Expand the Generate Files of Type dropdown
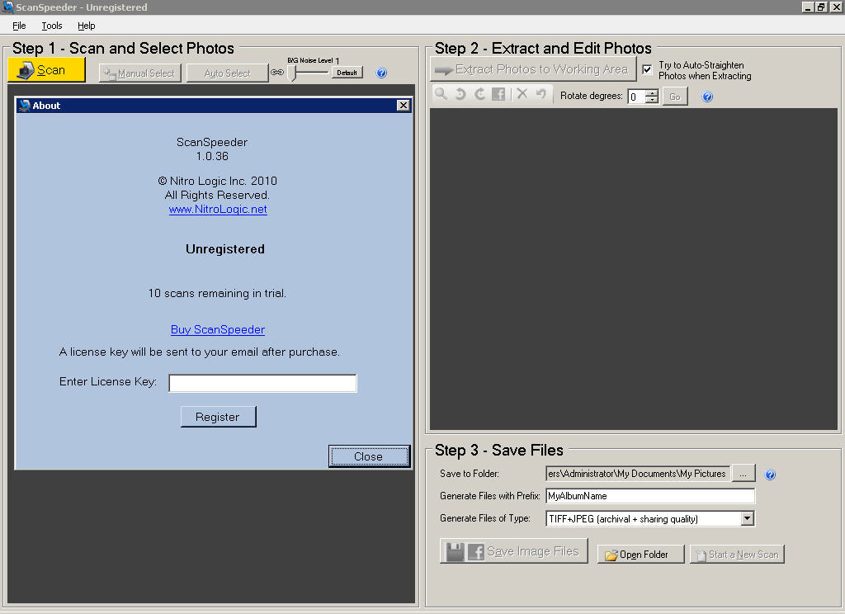The height and width of the screenshot is (614, 845). pos(747,518)
